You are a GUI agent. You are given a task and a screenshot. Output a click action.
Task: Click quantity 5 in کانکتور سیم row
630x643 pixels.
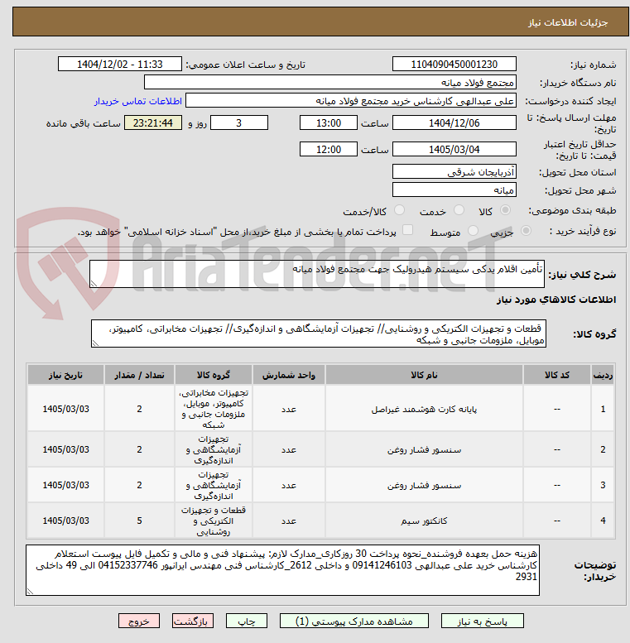pos(139,521)
